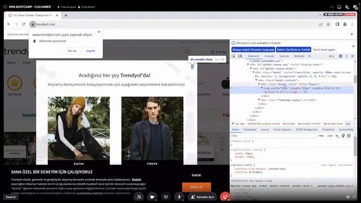Close the notification permission prompt

pos(99,32)
